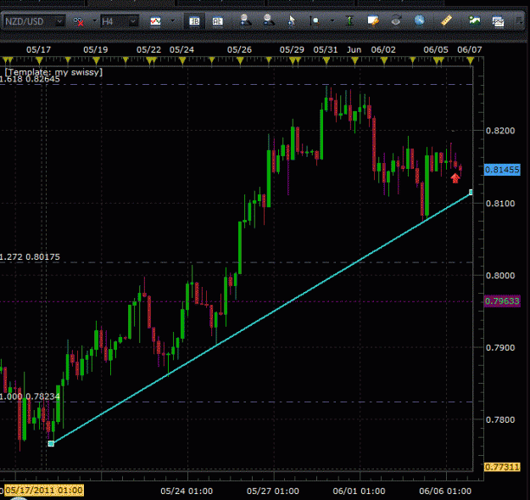Click the 06/01 01:00 bottom axis label
530x500 pixels.
pyautogui.click(x=359, y=491)
